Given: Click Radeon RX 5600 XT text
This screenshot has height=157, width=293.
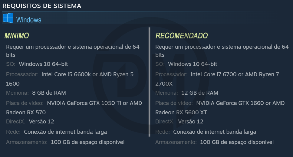Looking at the screenshot, I should pyautogui.click(x=181, y=113).
